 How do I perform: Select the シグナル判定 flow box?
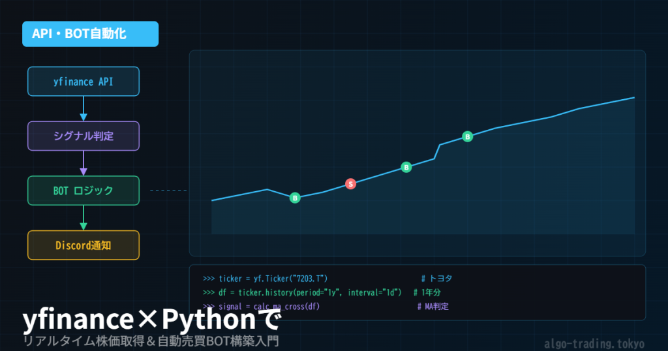coord(83,136)
